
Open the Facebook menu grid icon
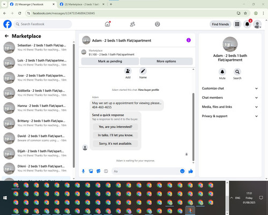coord(237,24)
